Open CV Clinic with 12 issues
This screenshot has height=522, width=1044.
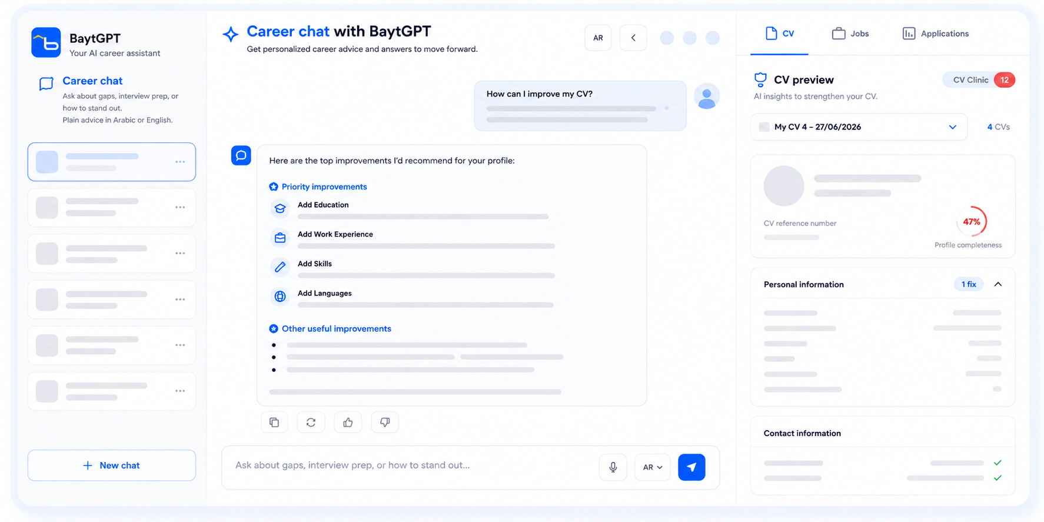(x=979, y=80)
